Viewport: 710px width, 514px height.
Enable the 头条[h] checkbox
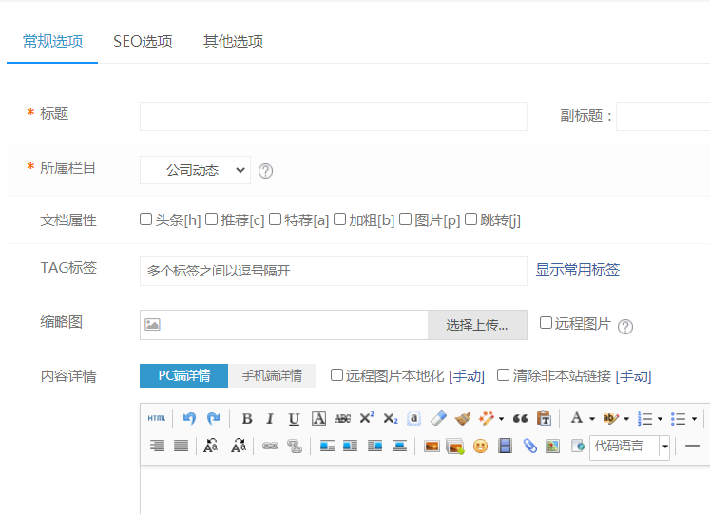(x=146, y=219)
